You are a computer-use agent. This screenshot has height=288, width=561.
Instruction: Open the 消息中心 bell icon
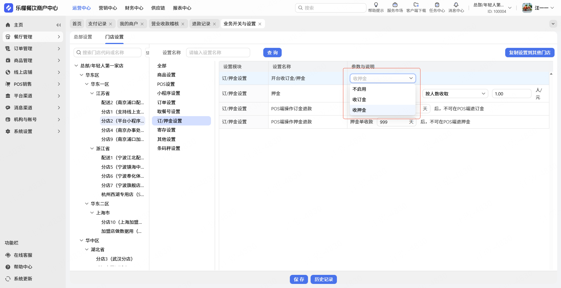tap(456, 5)
